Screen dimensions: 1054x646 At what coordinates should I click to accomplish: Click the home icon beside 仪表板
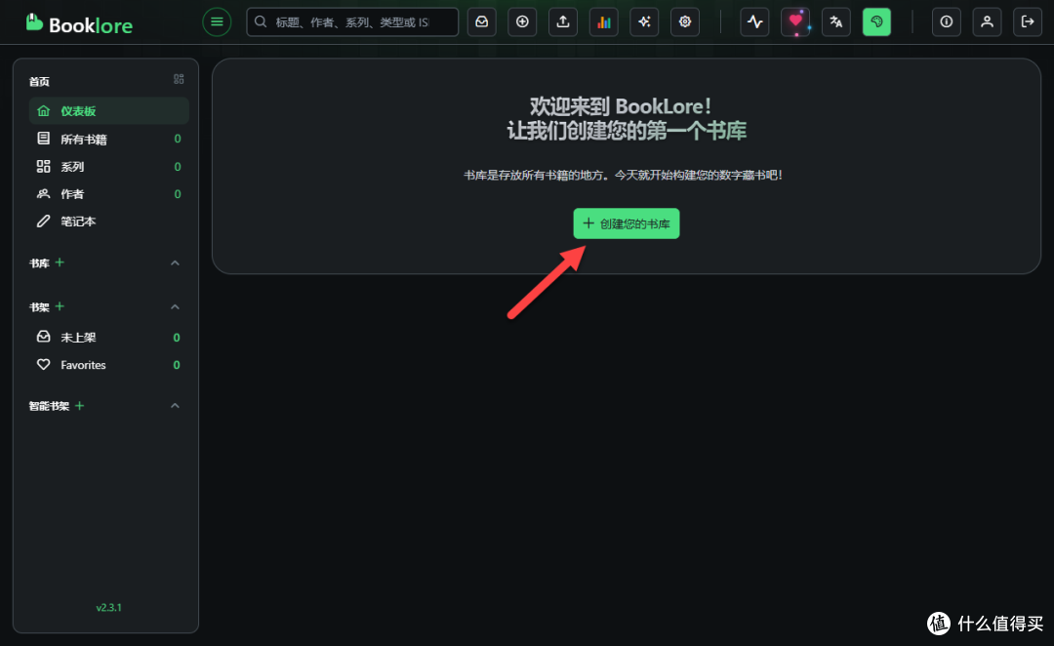[44, 111]
